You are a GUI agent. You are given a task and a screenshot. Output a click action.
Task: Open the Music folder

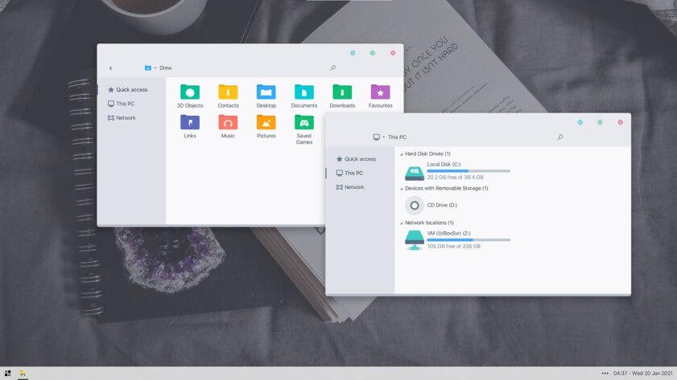[228, 125]
